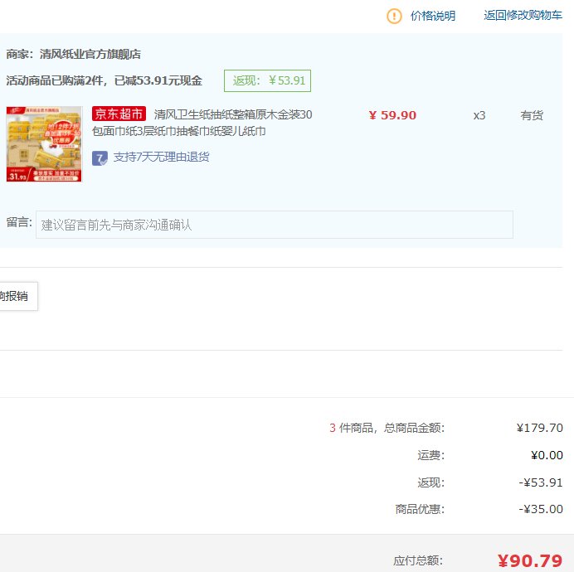Click the merchant name 清风纸业官方旗舰店
Screen dimensions: 574x572
tap(90, 54)
